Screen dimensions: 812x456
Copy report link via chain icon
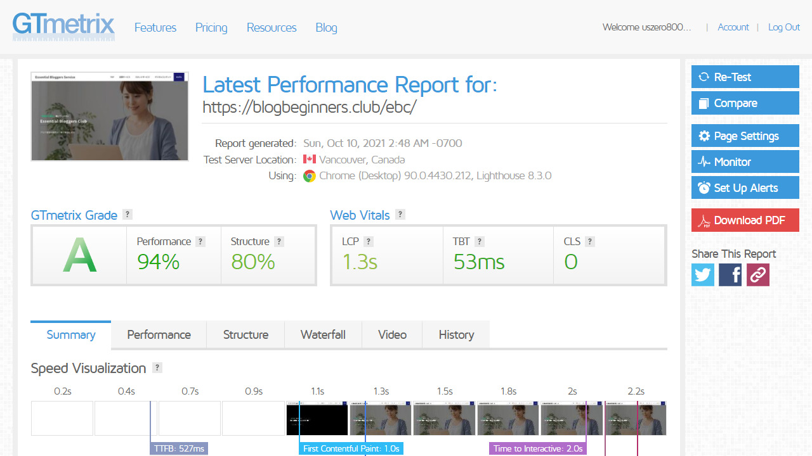click(x=758, y=275)
